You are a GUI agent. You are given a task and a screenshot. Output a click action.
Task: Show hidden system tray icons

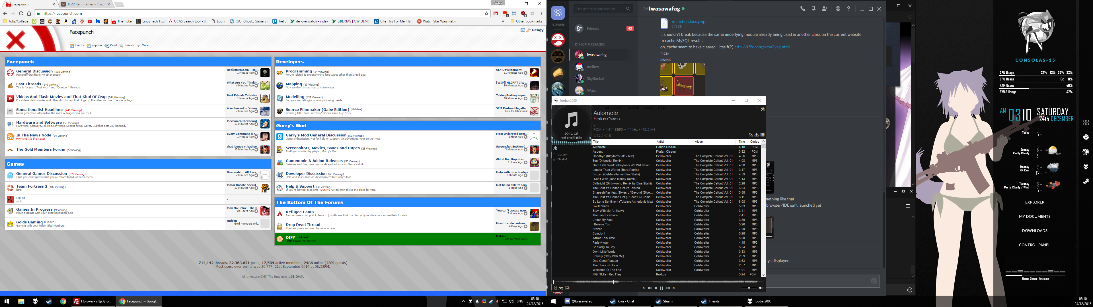[x=463, y=302]
